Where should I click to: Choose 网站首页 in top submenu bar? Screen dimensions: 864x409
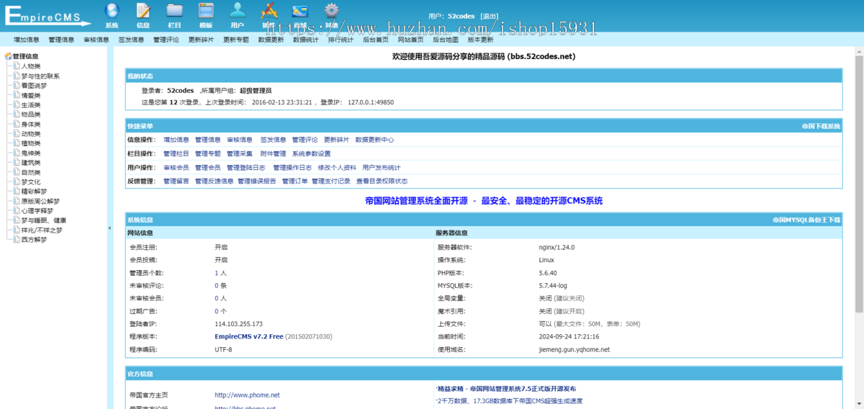pyautogui.click(x=410, y=40)
